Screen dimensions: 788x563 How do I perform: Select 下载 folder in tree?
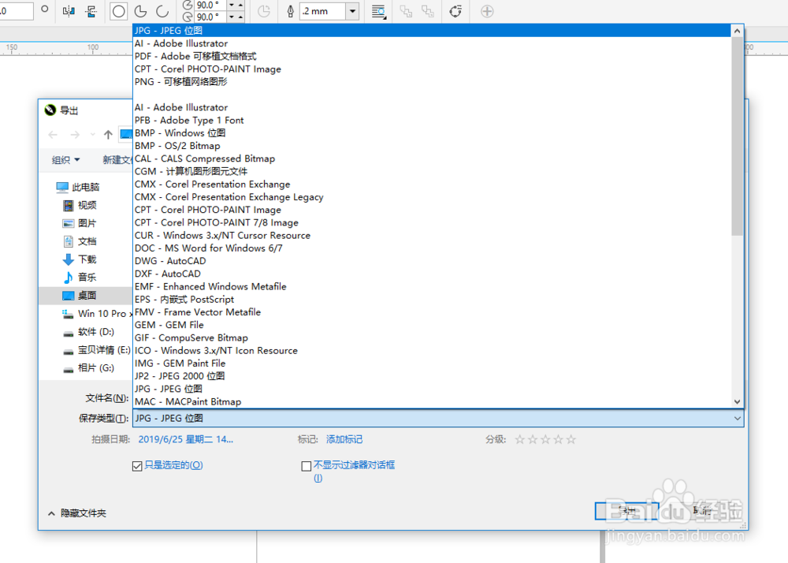coord(80,259)
